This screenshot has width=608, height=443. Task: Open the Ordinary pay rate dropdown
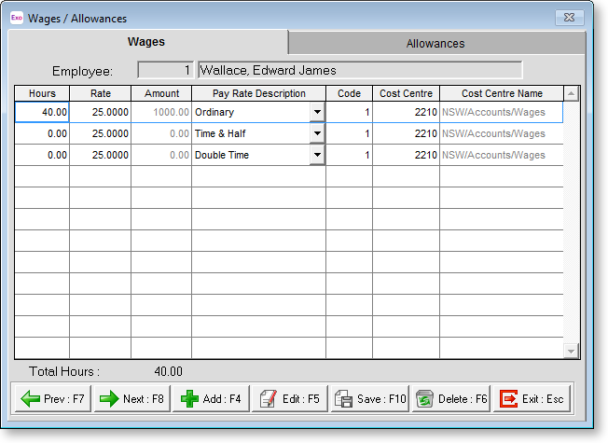[317, 112]
